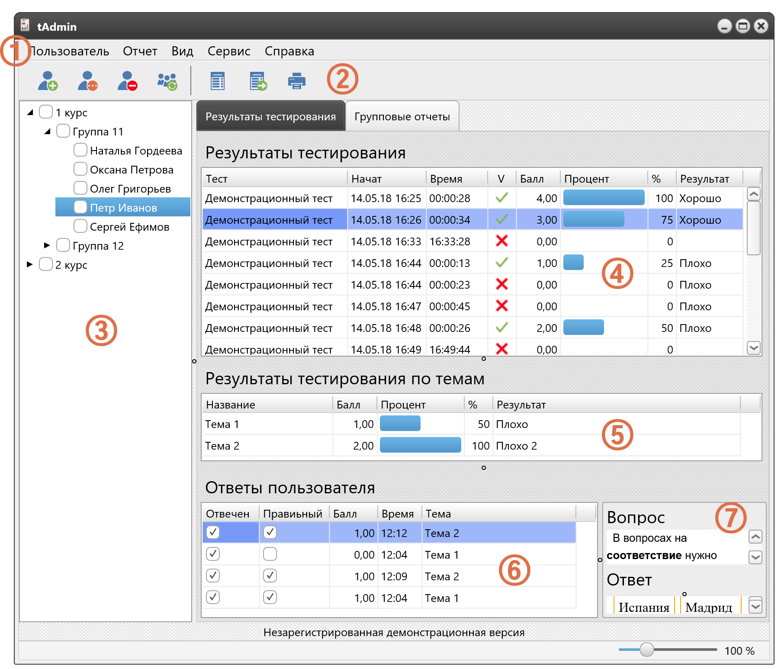Expand the Группа 12 tree node

coord(47,245)
